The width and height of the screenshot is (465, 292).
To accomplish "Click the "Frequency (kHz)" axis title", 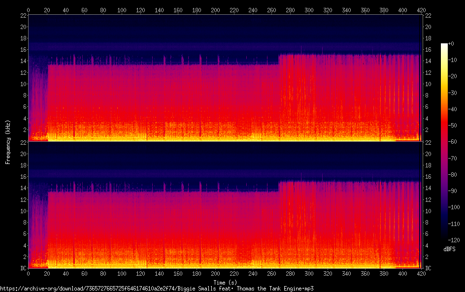I will (8, 141).
